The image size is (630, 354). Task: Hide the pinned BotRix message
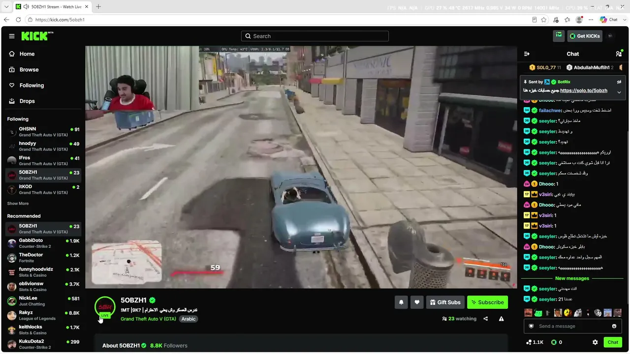pos(619,82)
